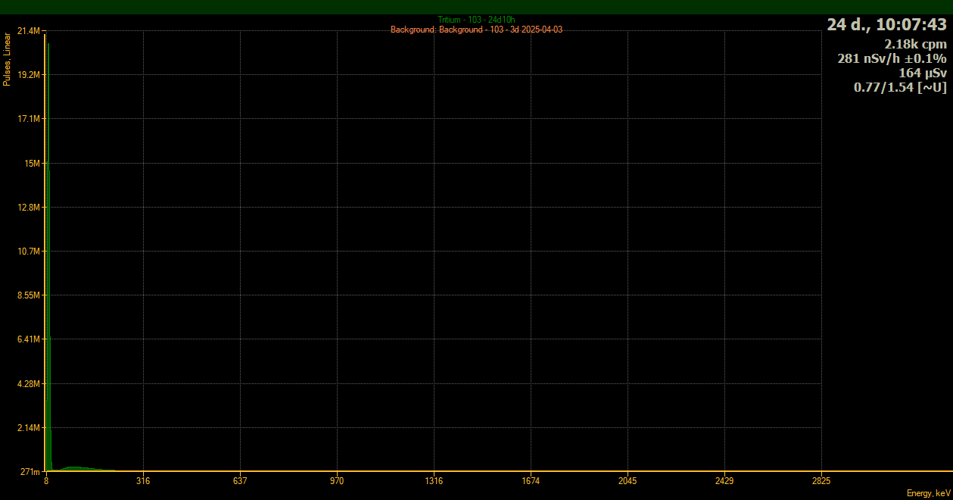Click the Tritium spectrum legend label

click(x=476, y=20)
